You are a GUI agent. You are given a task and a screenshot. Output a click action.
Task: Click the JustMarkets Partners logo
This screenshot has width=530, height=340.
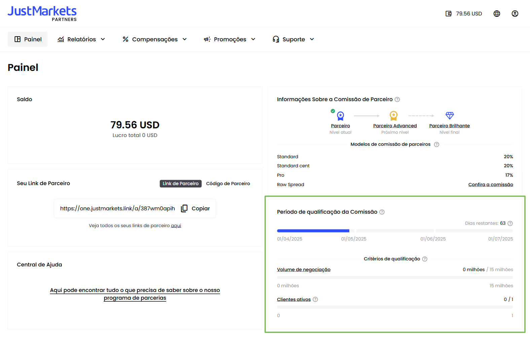(42, 14)
